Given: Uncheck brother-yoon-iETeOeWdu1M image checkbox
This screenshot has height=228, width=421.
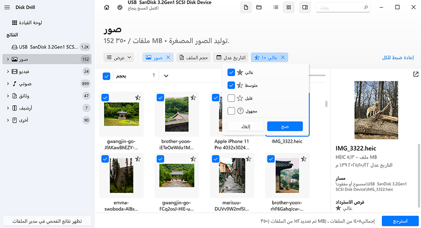Looking at the screenshot, I should click(x=160, y=98).
